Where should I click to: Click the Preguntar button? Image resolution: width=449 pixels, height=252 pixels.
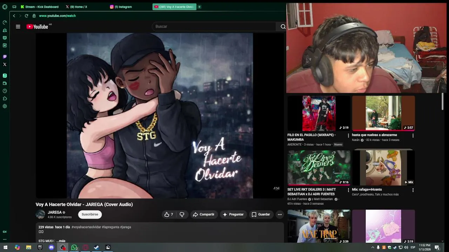click(233, 215)
